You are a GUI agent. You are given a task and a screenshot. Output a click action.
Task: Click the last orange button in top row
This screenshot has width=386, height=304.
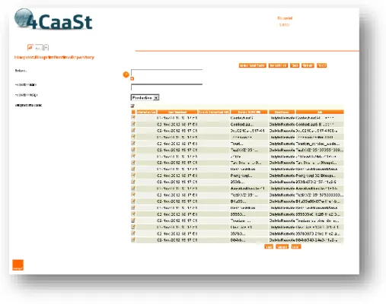[x=321, y=65]
